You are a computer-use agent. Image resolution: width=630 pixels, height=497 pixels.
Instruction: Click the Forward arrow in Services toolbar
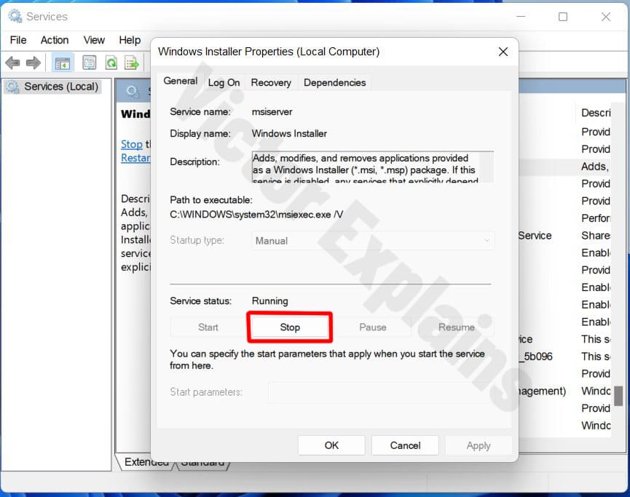(34, 63)
